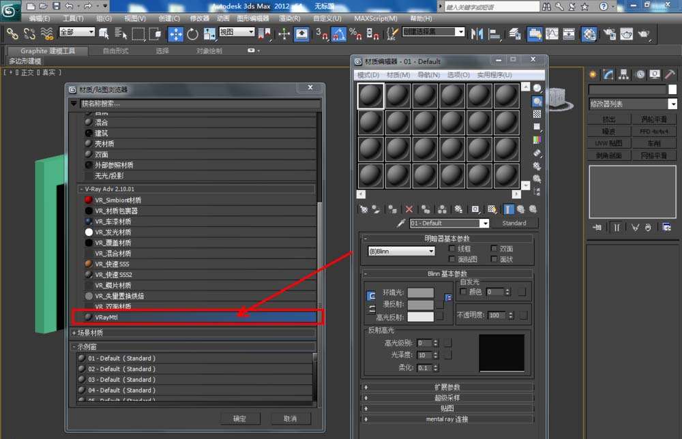Click the 确定 button
Image resolution: width=682 pixels, height=439 pixels.
click(x=239, y=419)
